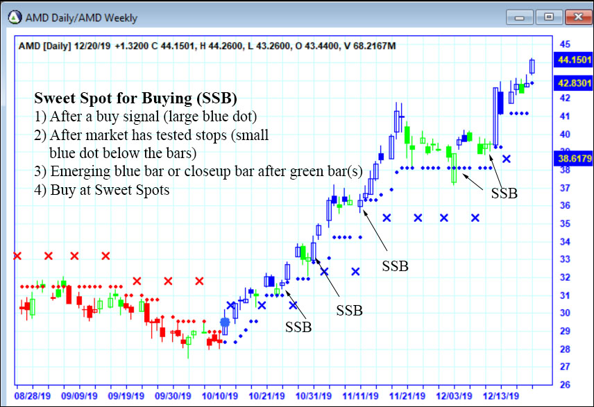The image size is (594, 407).
Task: Click the 09/09/19 date label
Action: (x=79, y=396)
